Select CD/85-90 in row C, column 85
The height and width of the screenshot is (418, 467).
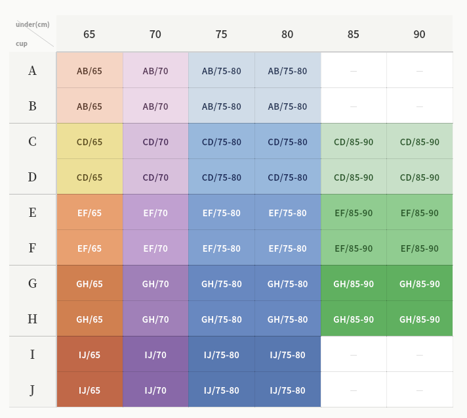tap(354, 142)
